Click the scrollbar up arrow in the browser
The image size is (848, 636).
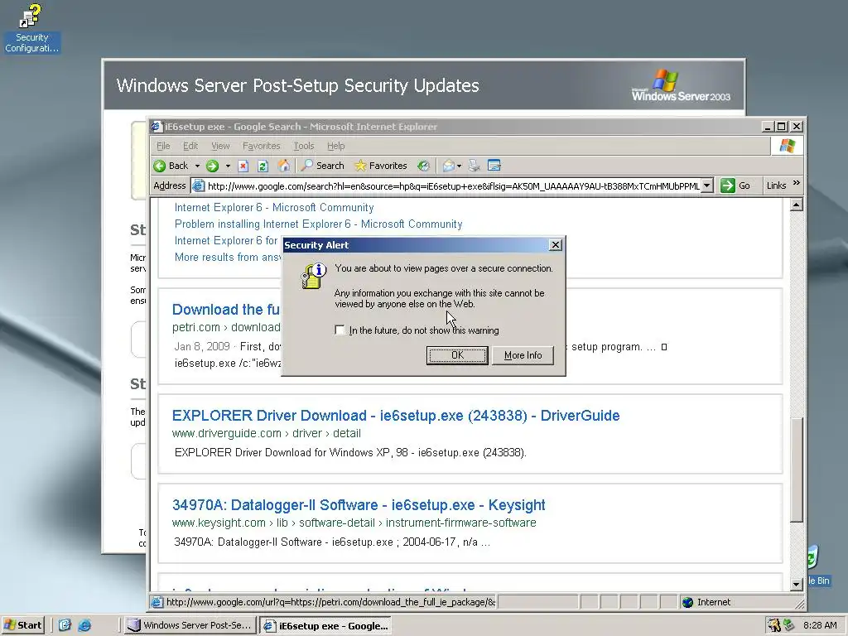[796, 205]
